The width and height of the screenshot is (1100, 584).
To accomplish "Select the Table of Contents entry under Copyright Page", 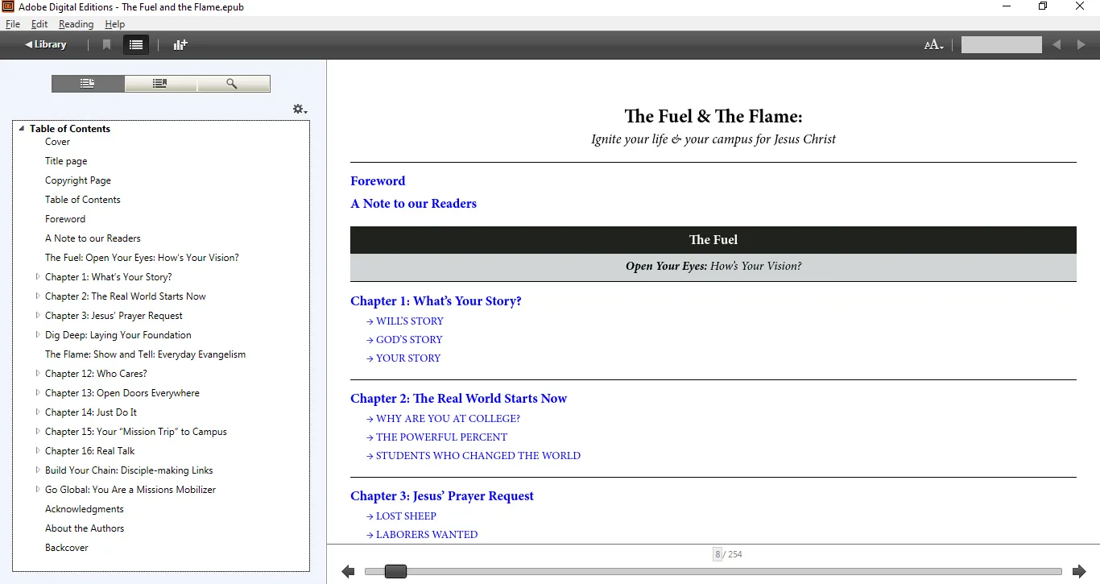I will (83, 200).
